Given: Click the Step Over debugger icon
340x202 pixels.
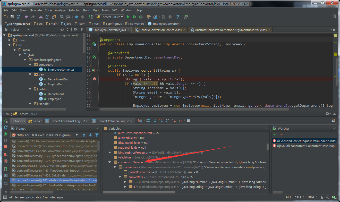Looking at the screenshot, I should [148, 121].
